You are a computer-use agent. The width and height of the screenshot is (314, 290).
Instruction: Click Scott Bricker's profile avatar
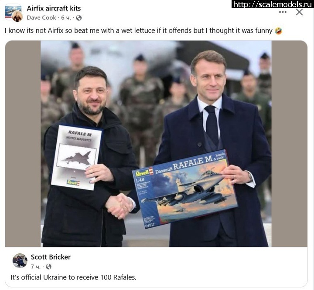[20, 260]
